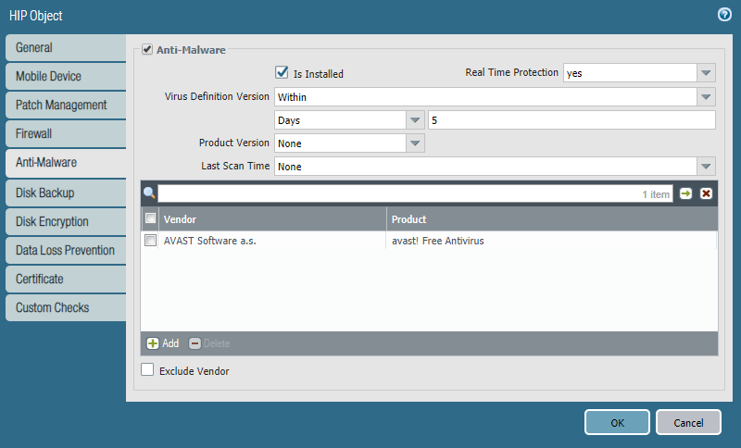The width and height of the screenshot is (741, 448).
Task: Click the help question mark icon
Action: tap(724, 15)
